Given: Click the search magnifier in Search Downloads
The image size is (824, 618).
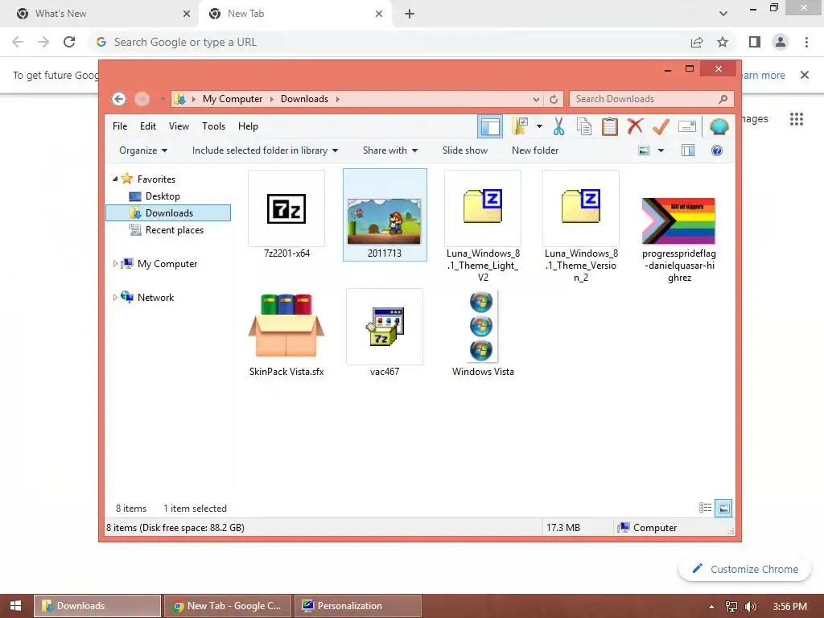Looking at the screenshot, I should tap(723, 99).
